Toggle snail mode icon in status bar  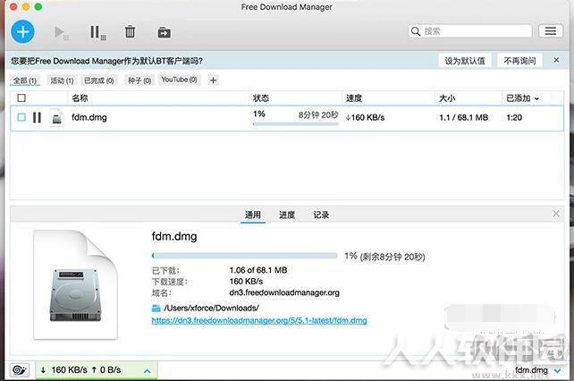[x=20, y=370]
